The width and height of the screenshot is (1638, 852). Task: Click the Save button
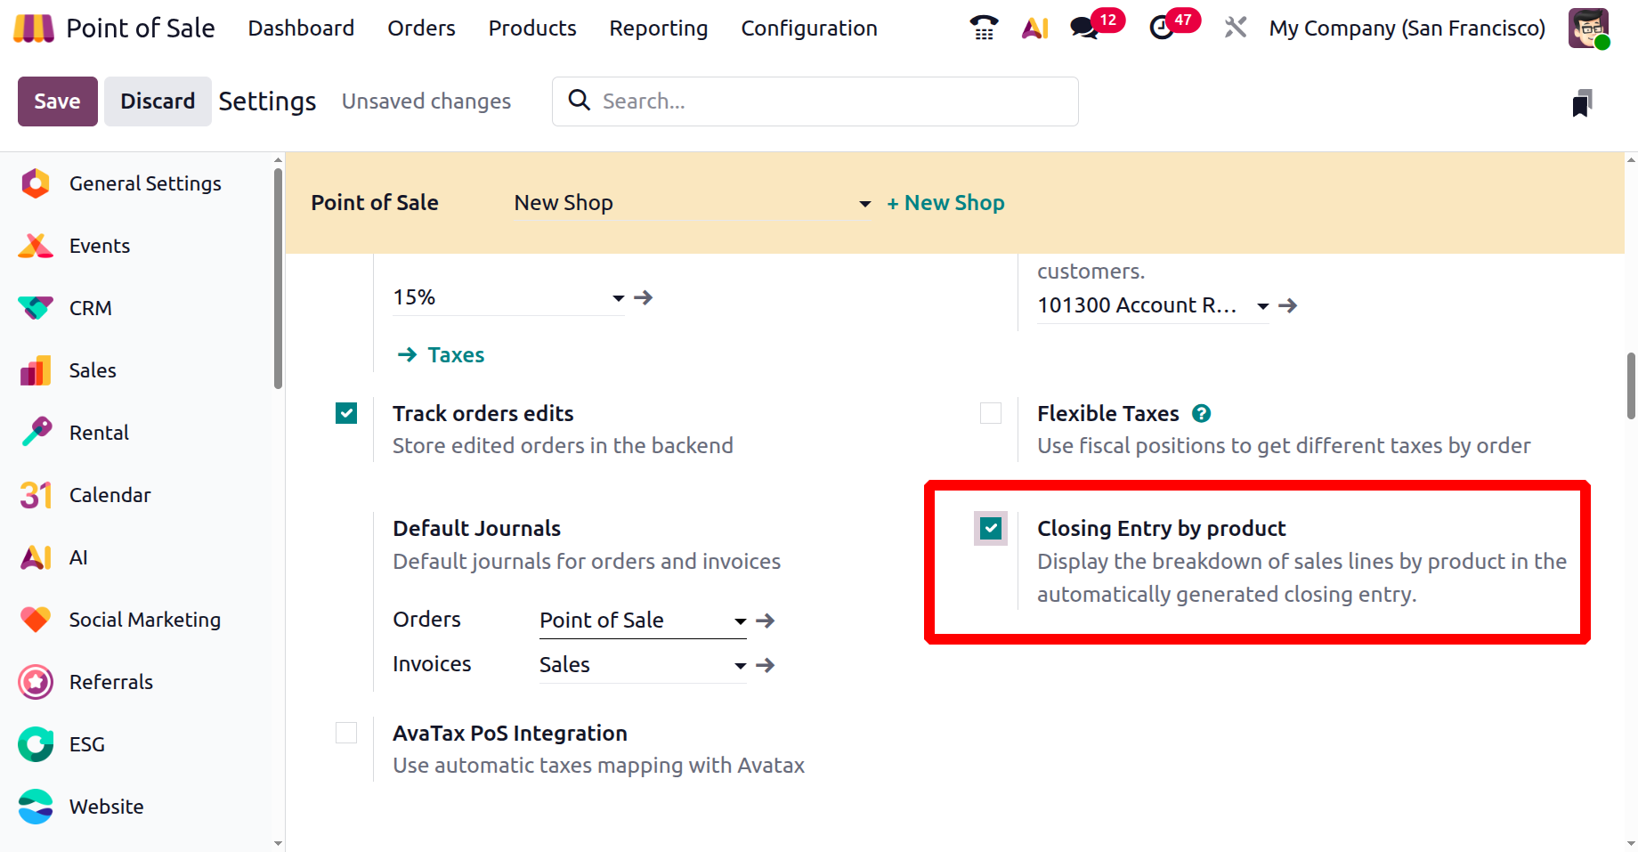pos(57,101)
